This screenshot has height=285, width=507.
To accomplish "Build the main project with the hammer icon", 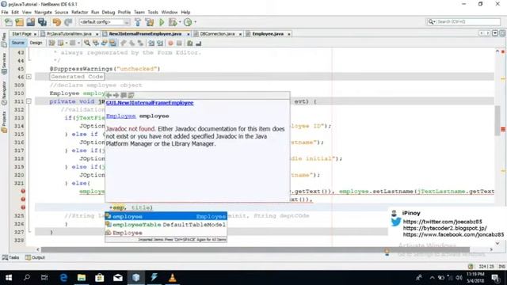I will (138, 22).
